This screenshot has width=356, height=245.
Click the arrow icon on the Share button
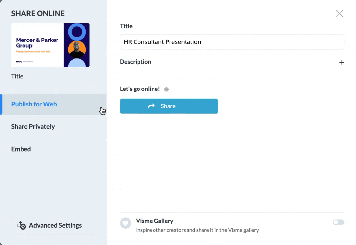click(152, 106)
